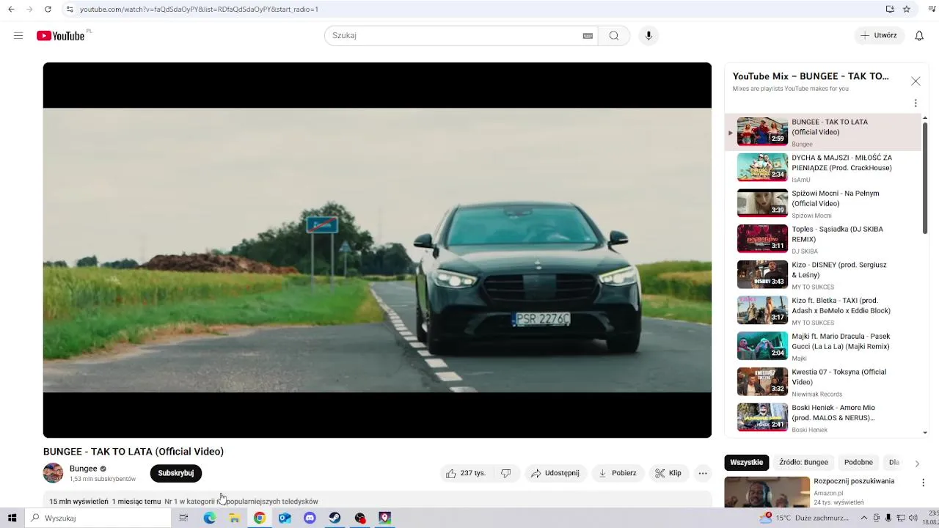Viewport: 939px width, 528px height.
Task: Select the Wszystkie filter chip
Action: tap(747, 463)
